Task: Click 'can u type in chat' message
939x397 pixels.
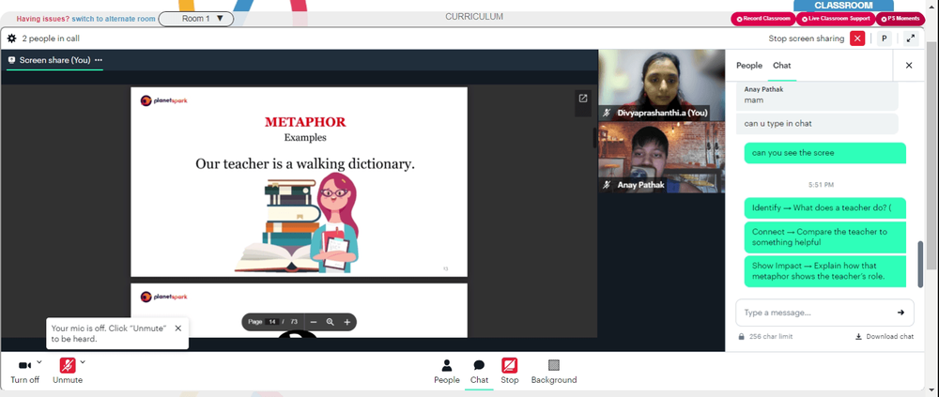Action: (x=817, y=123)
